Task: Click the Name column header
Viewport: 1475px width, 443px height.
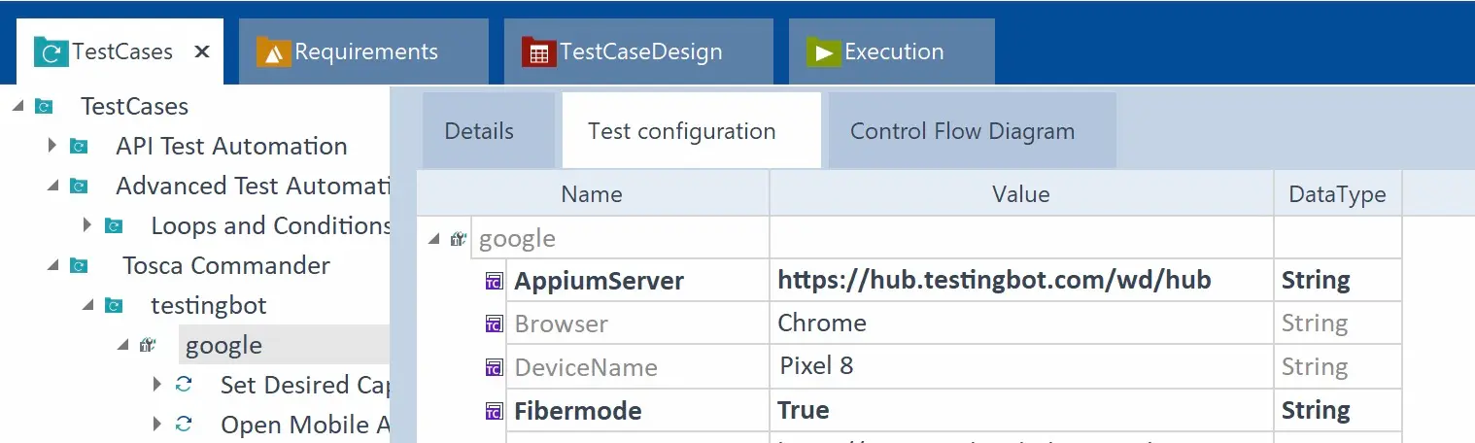Action: click(x=593, y=193)
